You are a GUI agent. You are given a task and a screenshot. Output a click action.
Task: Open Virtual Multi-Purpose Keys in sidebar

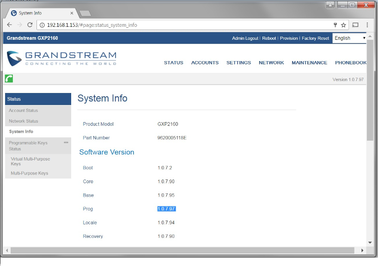coord(30,161)
